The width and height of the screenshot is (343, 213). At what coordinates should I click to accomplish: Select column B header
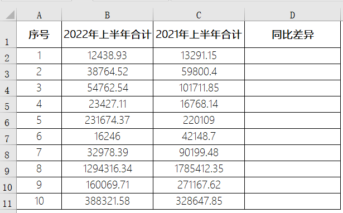click(x=107, y=15)
